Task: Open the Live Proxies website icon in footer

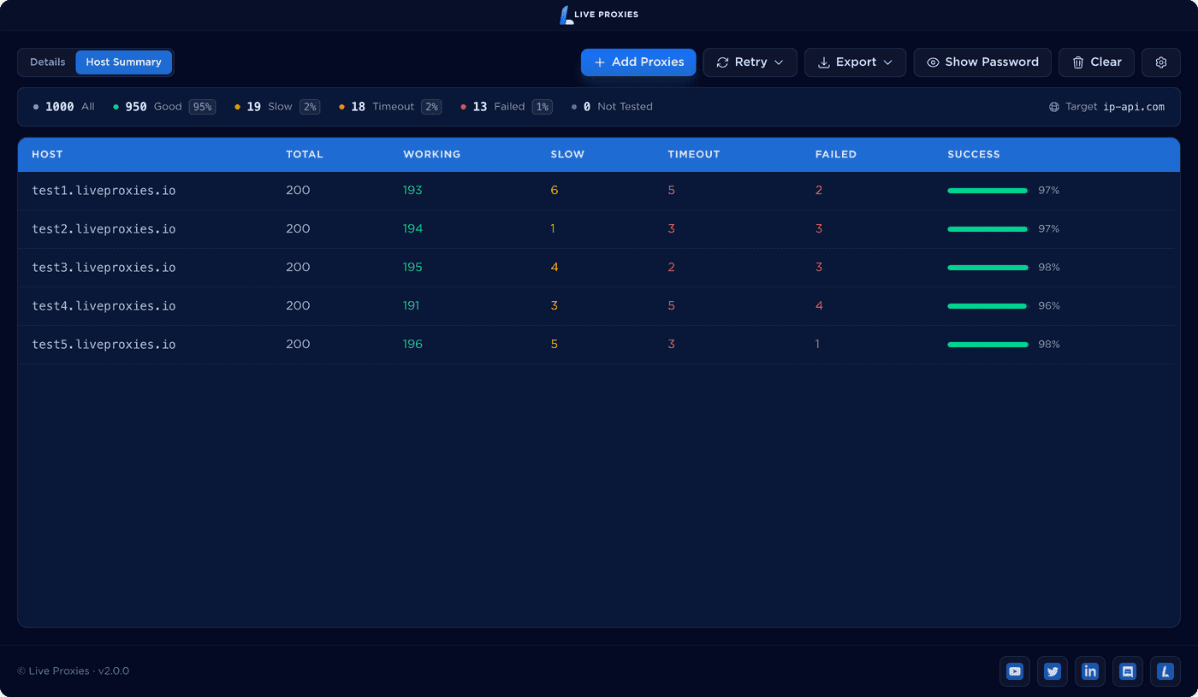Action: click(x=1165, y=671)
